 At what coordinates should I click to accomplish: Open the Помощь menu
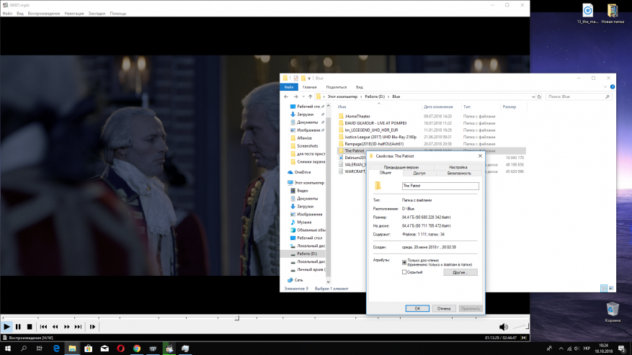[118, 13]
